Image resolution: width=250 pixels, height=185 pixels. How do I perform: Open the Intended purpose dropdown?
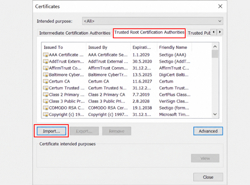(x=152, y=21)
